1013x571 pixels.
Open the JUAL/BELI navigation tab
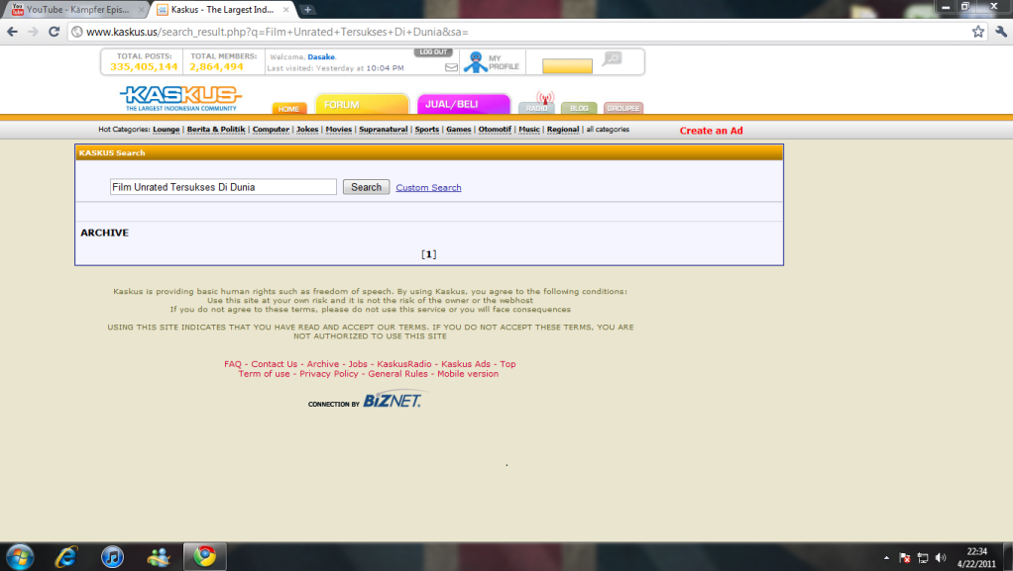point(463,104)
